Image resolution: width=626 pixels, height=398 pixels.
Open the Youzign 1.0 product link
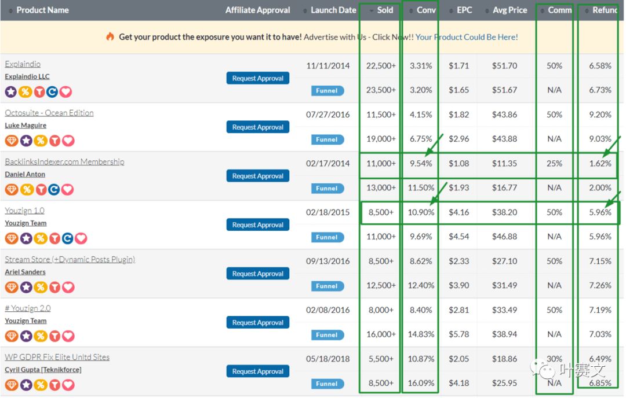point(25,211)
